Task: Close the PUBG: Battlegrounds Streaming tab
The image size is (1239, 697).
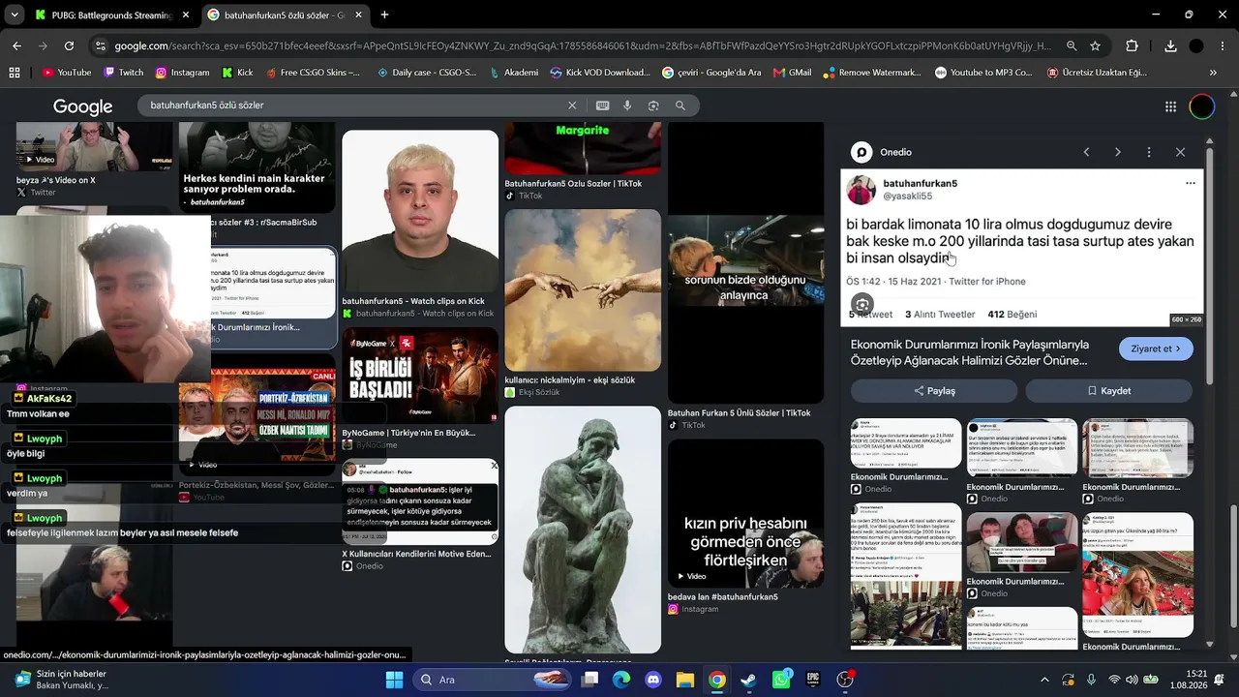Action: click(186, 15)
